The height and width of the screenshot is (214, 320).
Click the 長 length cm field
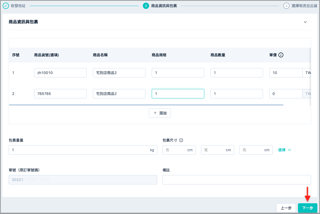point(179,150)
